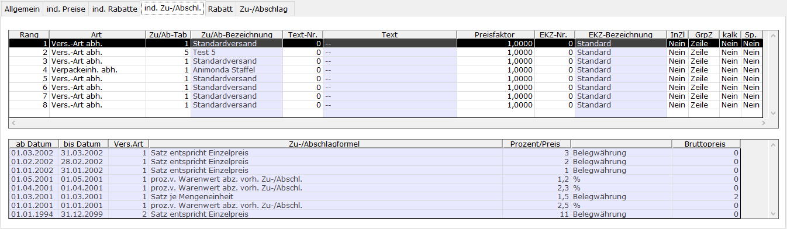The image size is (787, 229).
Task: Open the ind. Preise tab
Action: pyautogui.click(x=65, y=9)
